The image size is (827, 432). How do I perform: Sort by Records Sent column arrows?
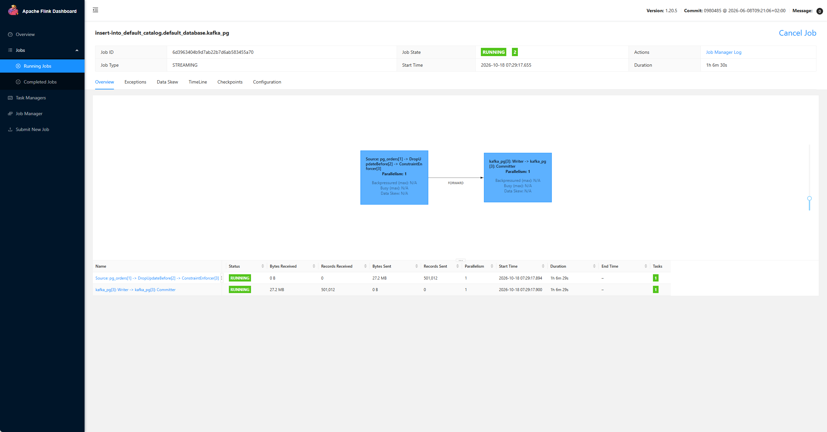click(457, 266)
